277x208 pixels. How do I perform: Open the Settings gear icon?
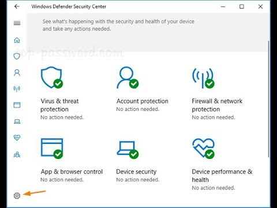click(17, 196)
